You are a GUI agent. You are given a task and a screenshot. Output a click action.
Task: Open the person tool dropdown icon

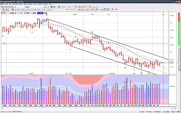click(x=13, y=10)
